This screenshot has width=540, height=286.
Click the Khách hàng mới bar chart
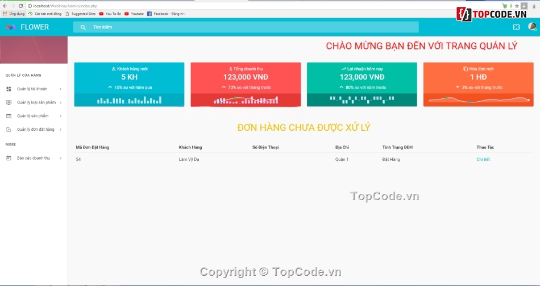pos(129,100)
